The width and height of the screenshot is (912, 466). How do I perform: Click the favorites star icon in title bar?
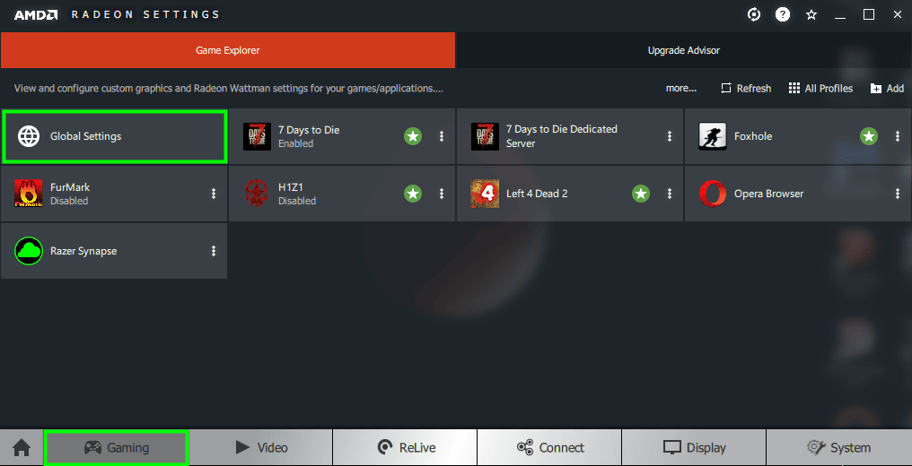(x=811, y=15)
